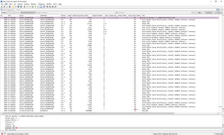Viewport: 224px width, 135px height.
Task: Reset text to normal size
Action: point(53,7)
